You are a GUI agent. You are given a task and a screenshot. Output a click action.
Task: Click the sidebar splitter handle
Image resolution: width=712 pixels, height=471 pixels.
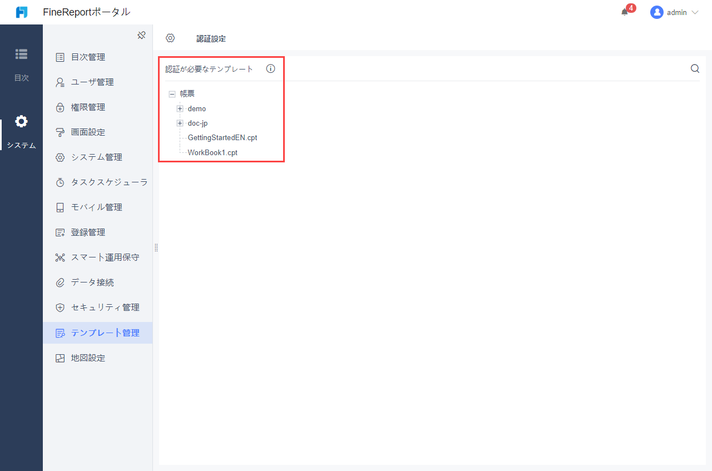tap(156, 247)
